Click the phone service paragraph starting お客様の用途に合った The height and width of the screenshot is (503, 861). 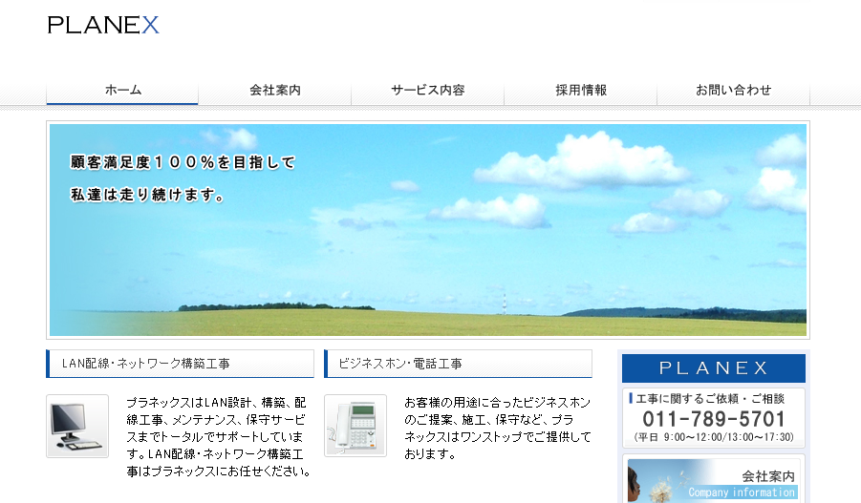click(498, 429)
